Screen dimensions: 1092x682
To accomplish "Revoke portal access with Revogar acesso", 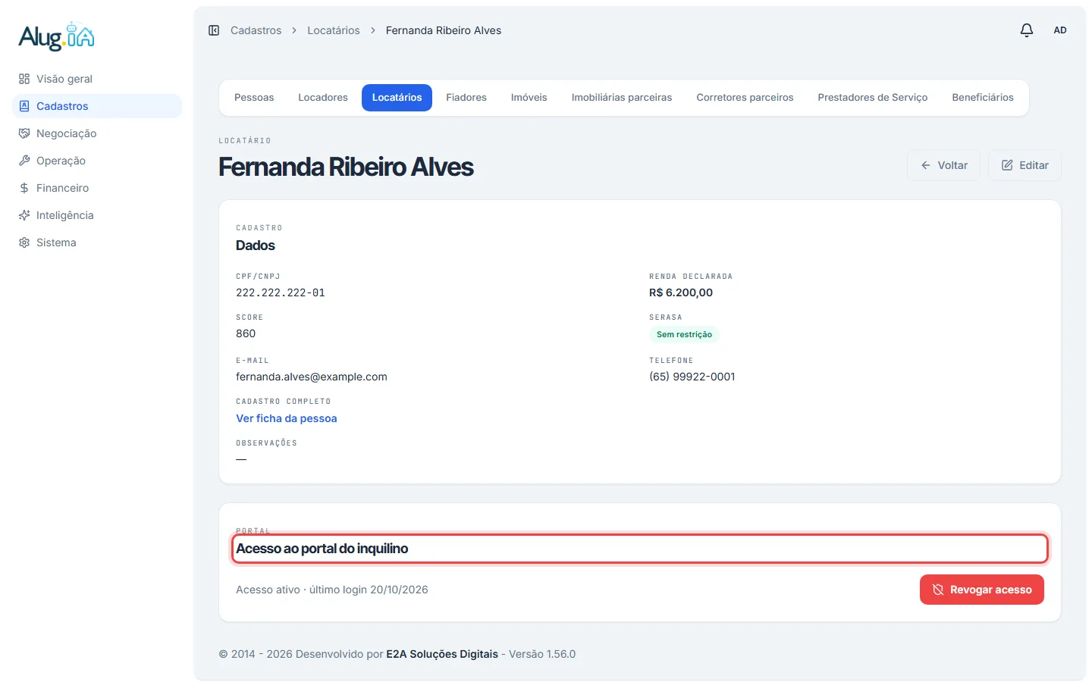I will 982,590.
